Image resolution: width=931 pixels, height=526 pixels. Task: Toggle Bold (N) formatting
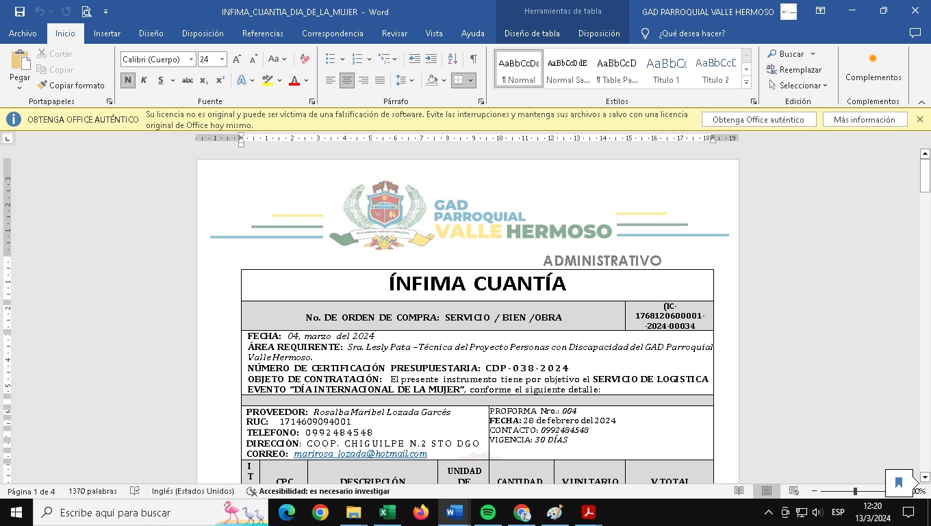click(x=128, y=80)
